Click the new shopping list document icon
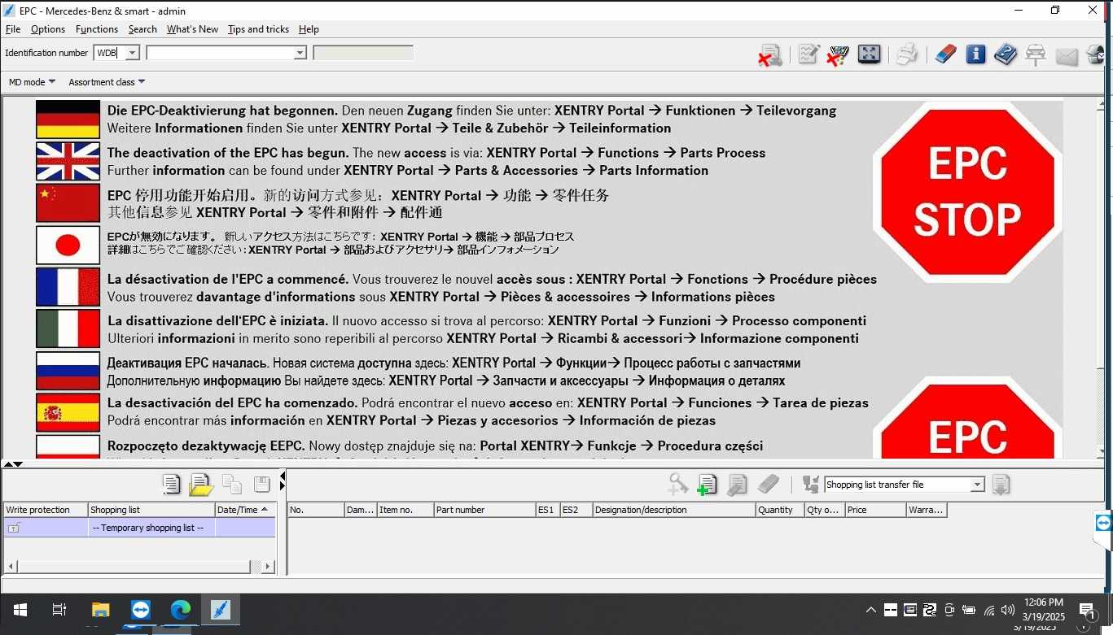This screenshot has width=1113, height=635. point(171,485)
